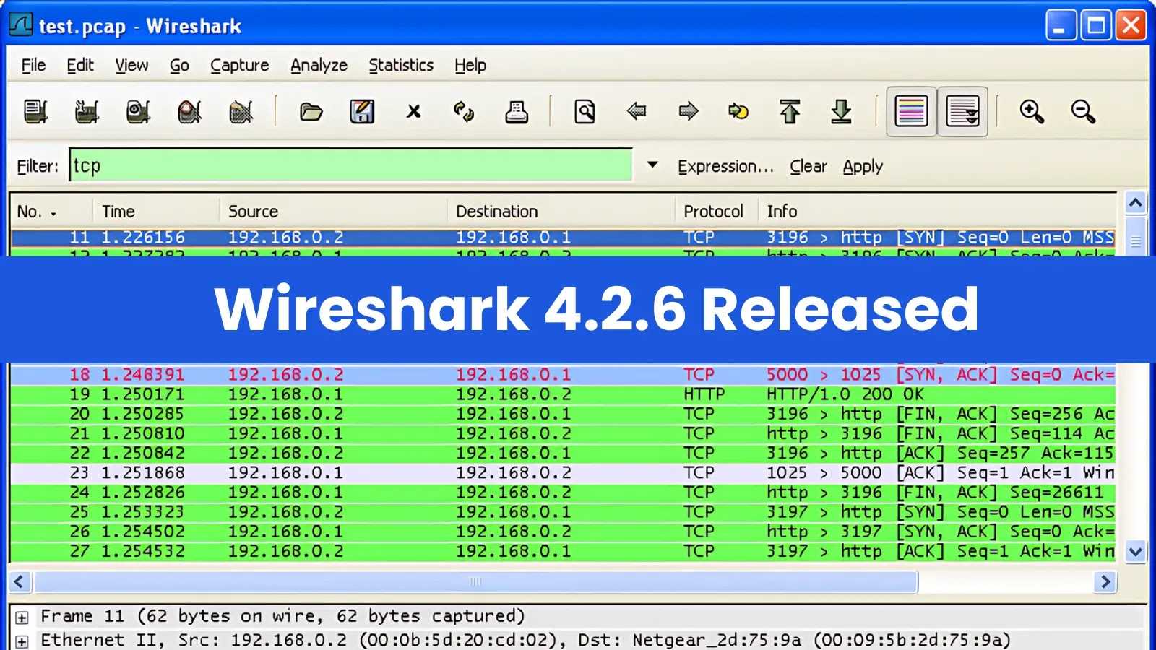Open the Analyze menu
Screen dimensions: 1156x650
click(x=319, y=65)
